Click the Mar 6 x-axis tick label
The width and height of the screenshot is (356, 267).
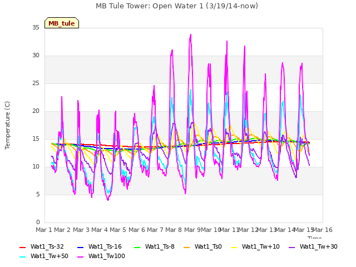(137, 230)
